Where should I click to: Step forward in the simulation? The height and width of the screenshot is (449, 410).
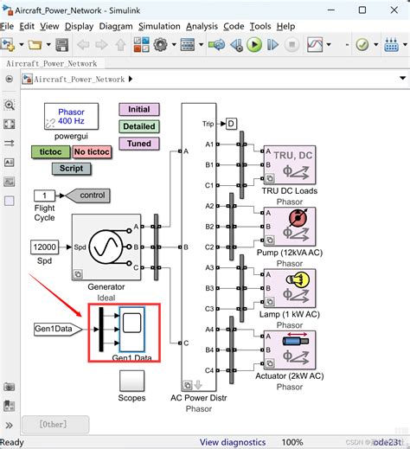click(x=272, y=45)
